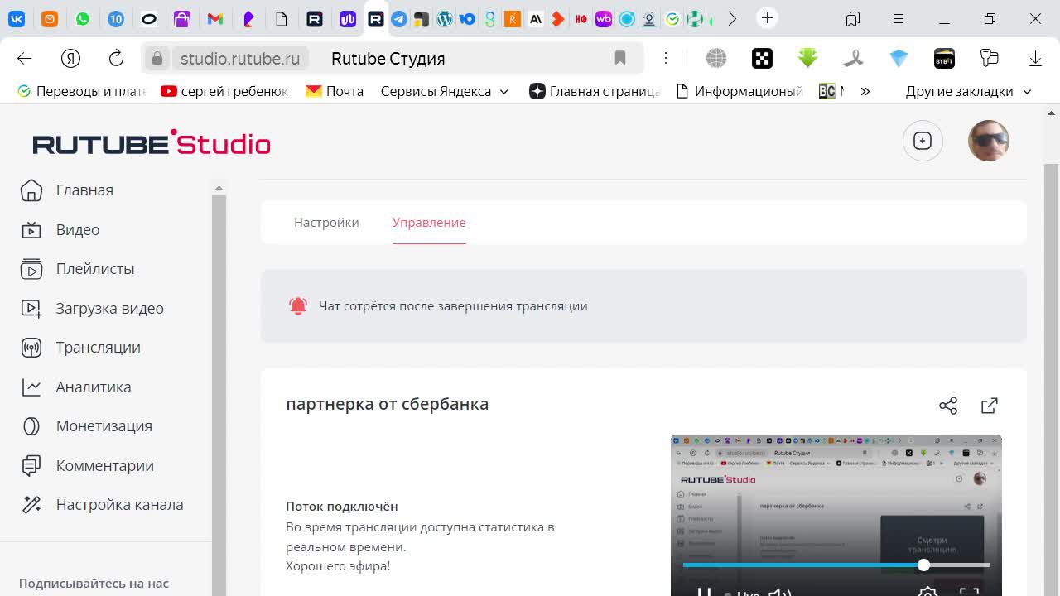Go back to the previous page
Image resolution: width=1060 pixels, height=596 pixels.
(x=24, y=58)
